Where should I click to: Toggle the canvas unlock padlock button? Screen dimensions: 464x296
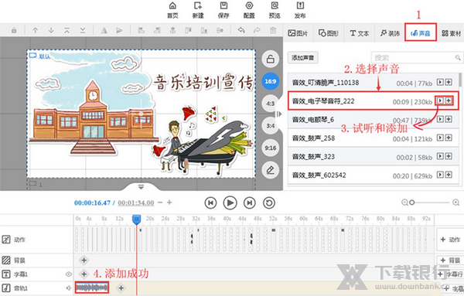pyautogui.click(x=270, y=59)
